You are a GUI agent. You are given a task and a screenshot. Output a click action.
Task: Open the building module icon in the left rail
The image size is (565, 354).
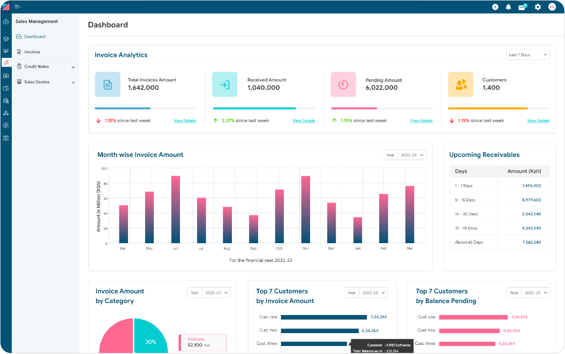click(6, 76)
